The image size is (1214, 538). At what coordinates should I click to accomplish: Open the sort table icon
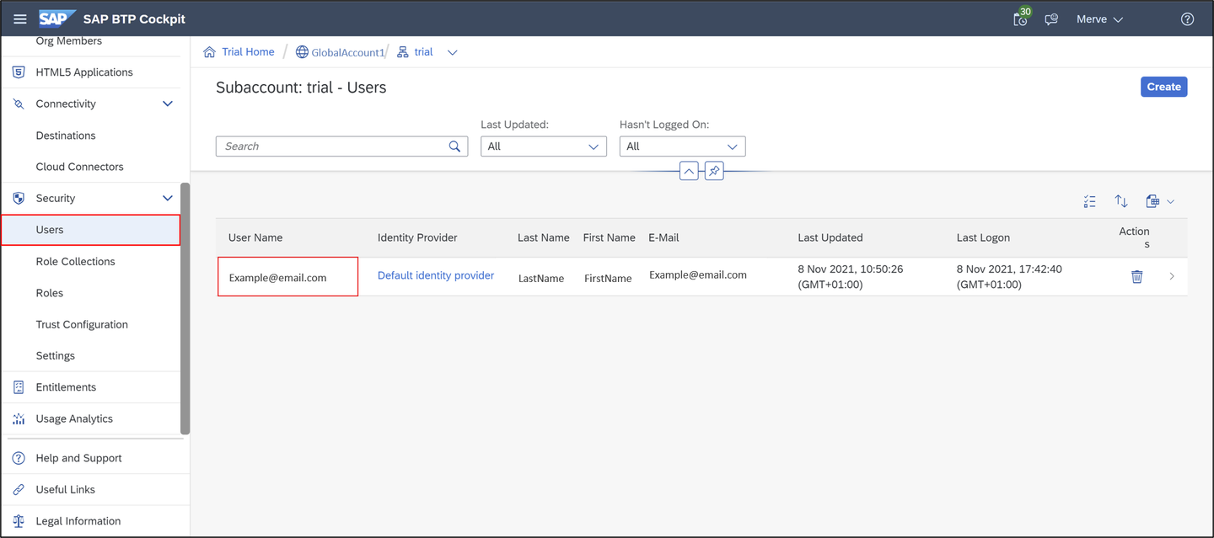click(1120, 201)
